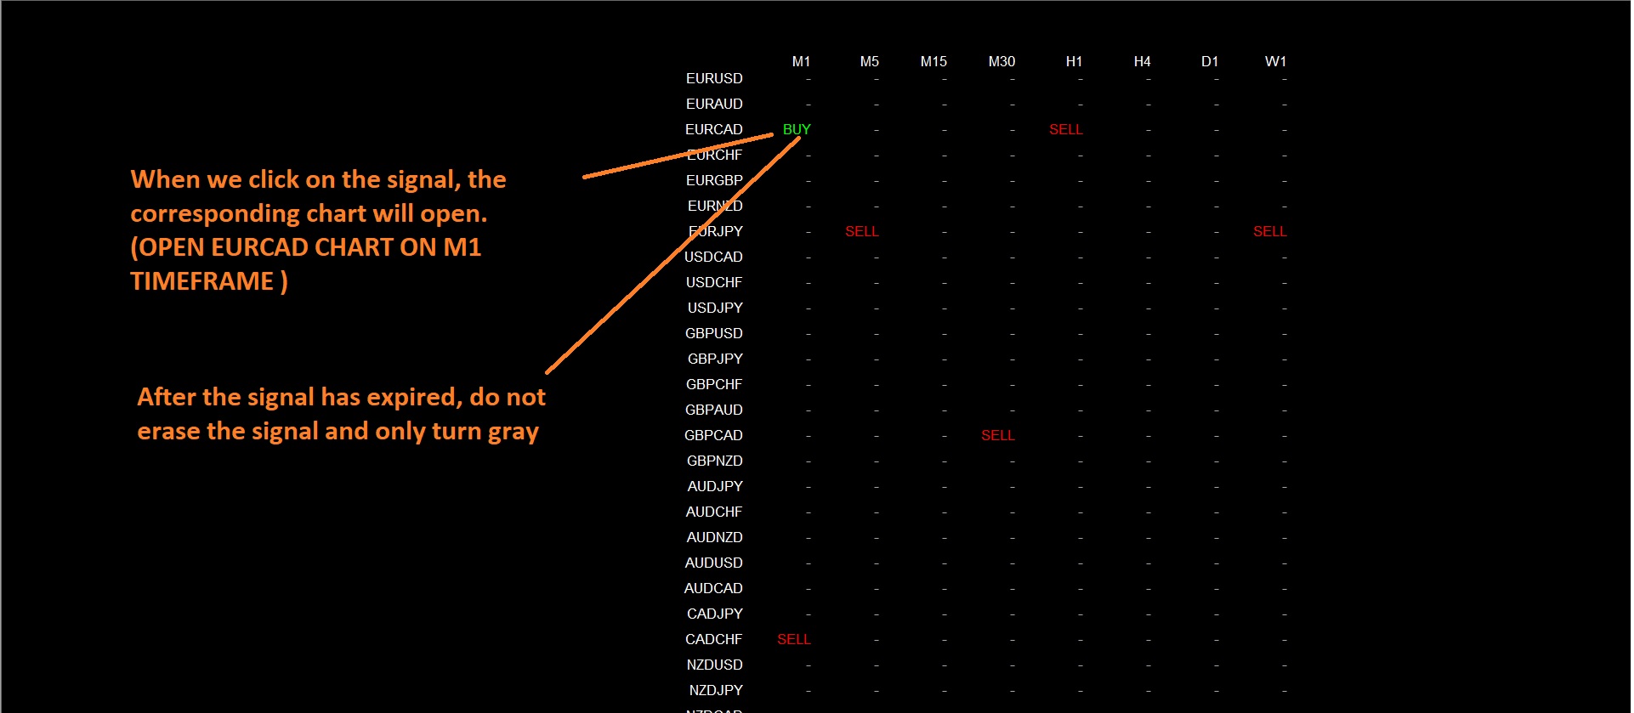The width and height of the screenshot is (1634, 713).
Task: Click the CADJPY symbol row label
Action: (x=714, y=614)
